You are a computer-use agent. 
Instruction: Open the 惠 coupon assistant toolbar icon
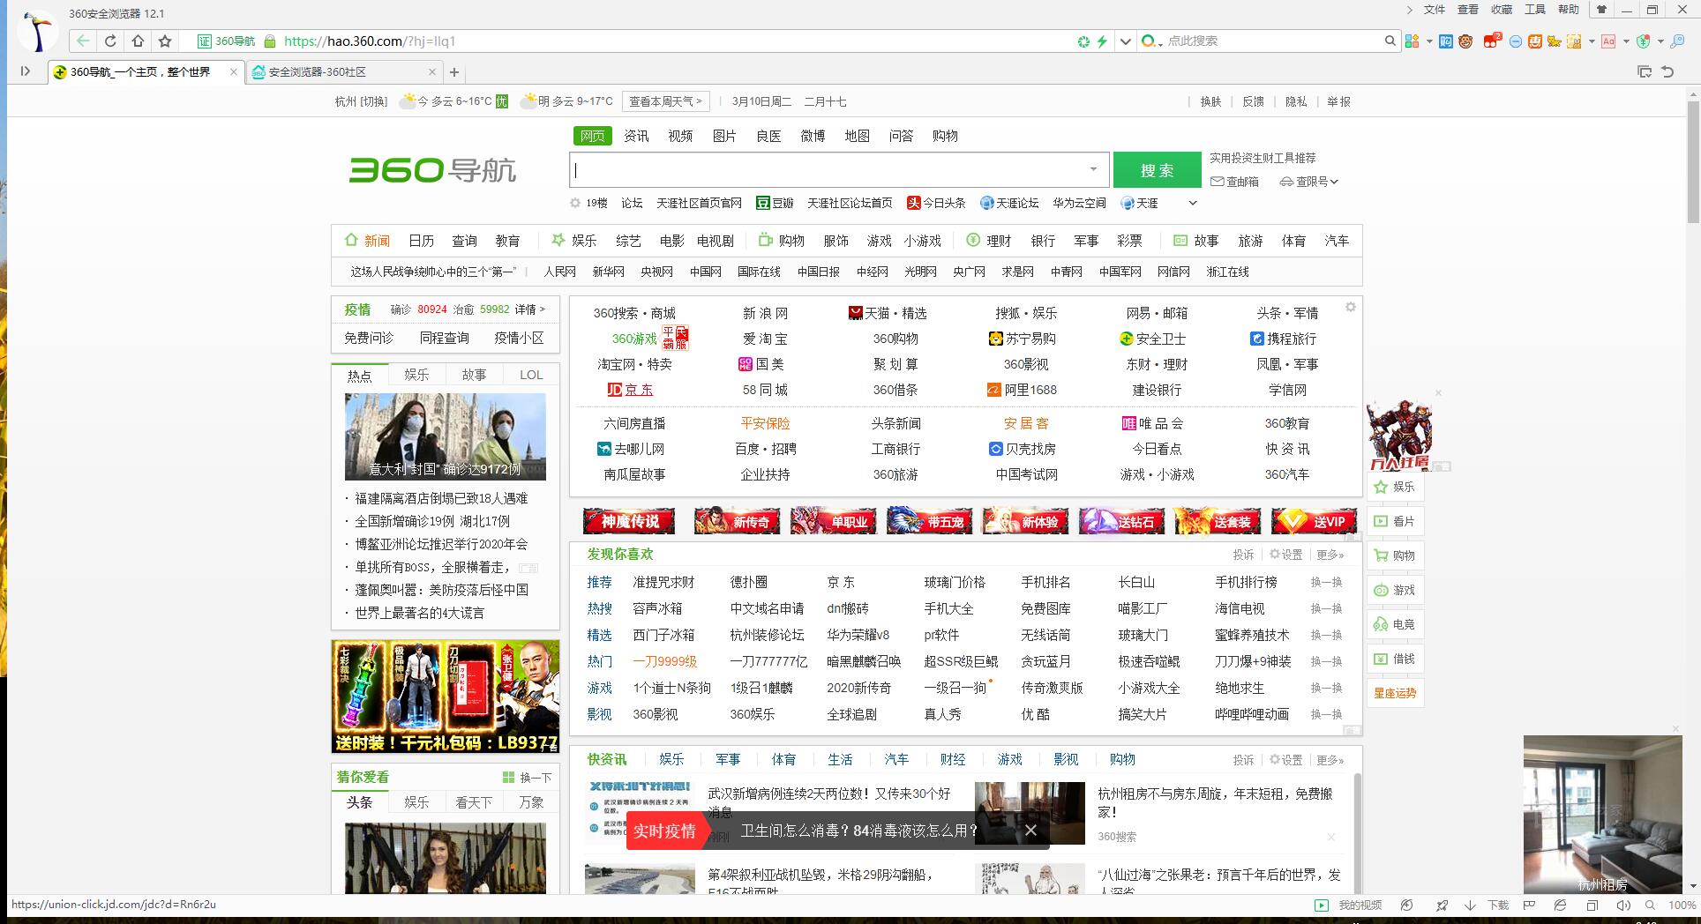coord(1534,41)
